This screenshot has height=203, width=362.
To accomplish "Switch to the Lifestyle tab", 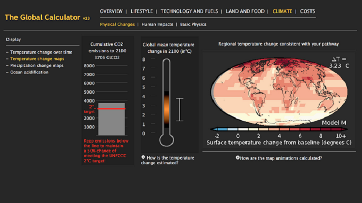I will point(141,11).
